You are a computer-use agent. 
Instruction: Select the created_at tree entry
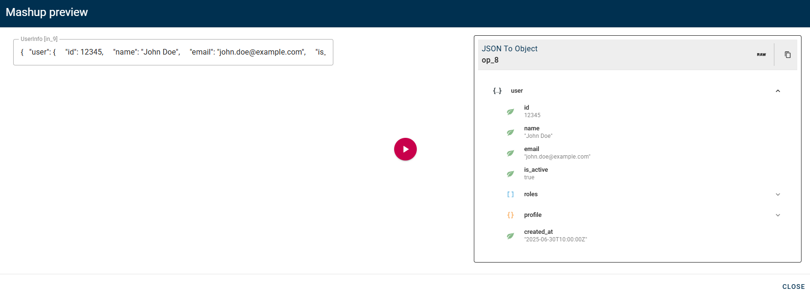tap(538, 232)
